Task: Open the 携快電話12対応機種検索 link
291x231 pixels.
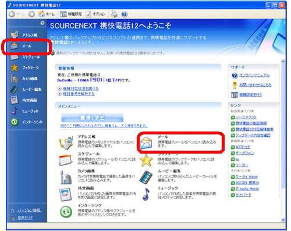Action: click(254, 129)
